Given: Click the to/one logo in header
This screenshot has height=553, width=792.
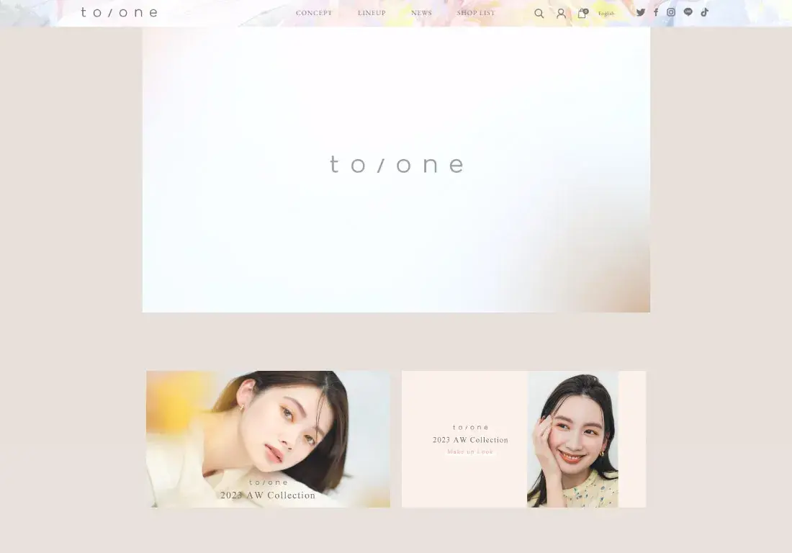Looking at the screenshot, I should (119, 12).
